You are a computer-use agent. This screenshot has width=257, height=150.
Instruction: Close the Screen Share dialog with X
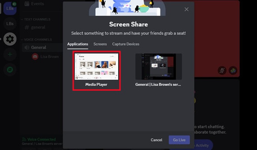click(186, 9)
